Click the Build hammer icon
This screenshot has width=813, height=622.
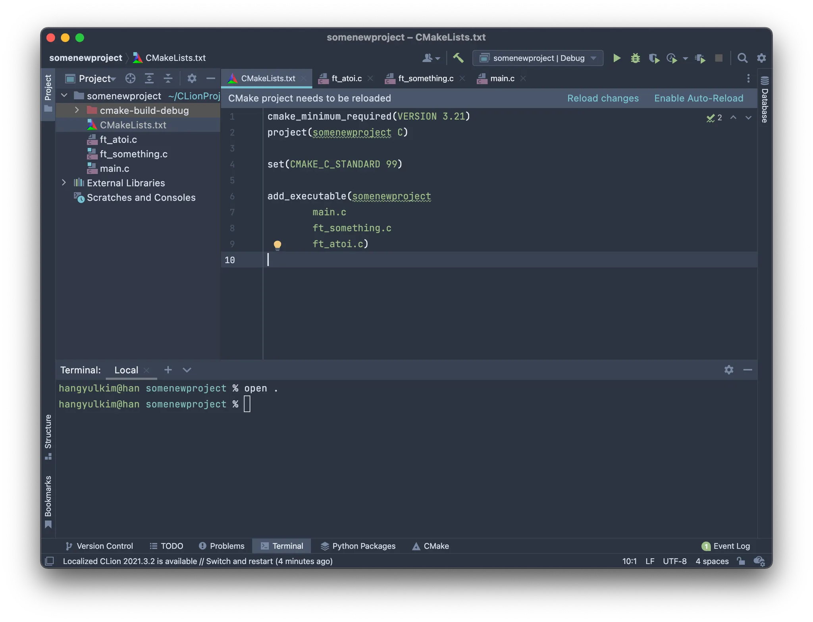pyautogui.click(x=459, y=58)
